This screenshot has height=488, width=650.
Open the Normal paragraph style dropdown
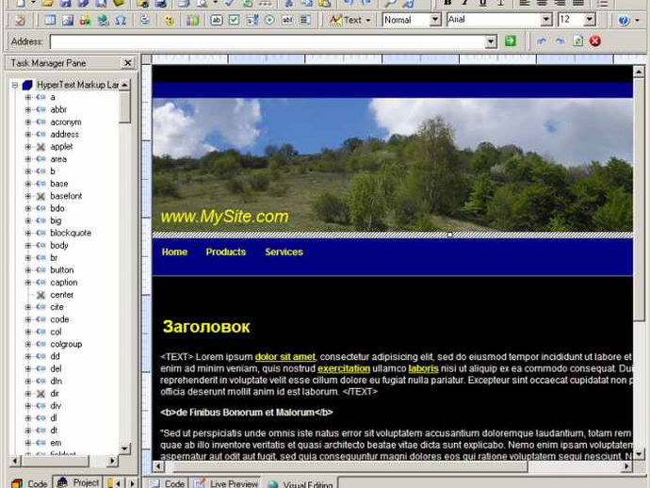coord(435,20)
